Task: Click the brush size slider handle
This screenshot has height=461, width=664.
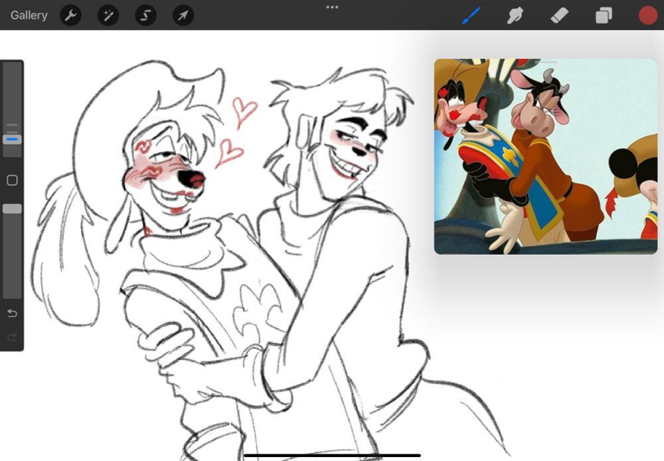Action: pos(12,139)
